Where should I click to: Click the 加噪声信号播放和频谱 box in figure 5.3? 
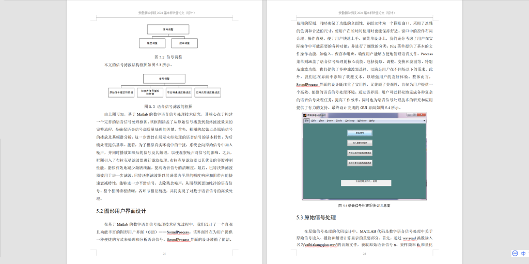pyautogui.click(x=150, y=91)
